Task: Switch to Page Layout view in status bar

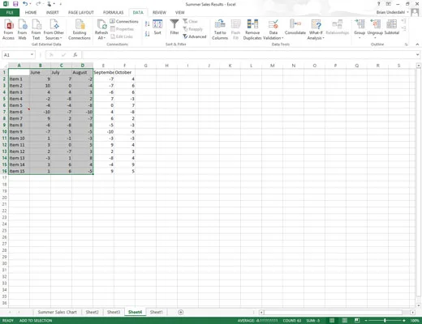Action: (x=345, y=321)
